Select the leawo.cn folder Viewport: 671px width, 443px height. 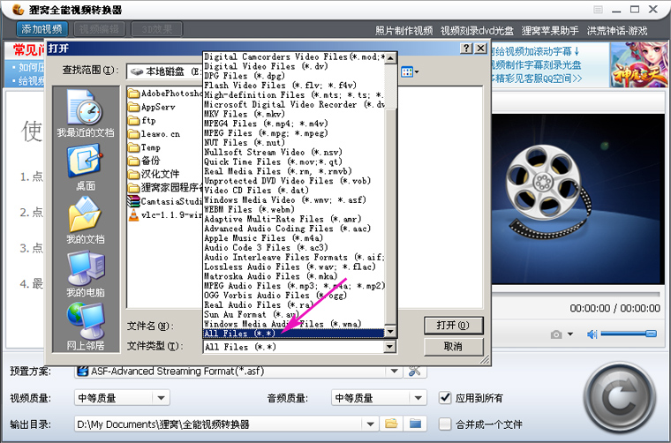(155, 134)
